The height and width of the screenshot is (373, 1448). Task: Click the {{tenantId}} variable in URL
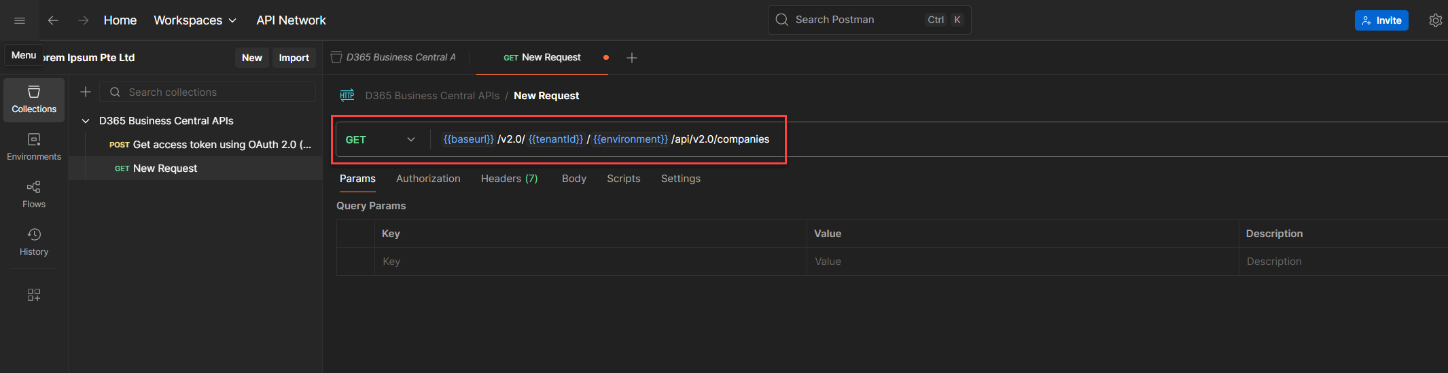pyautogui.click(x=556, y=139)
